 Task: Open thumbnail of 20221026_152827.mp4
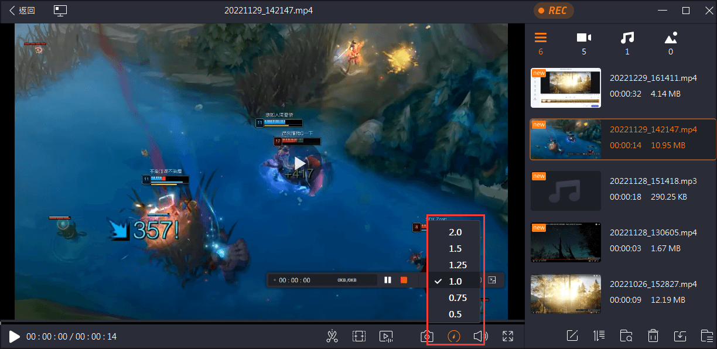point(566,294)
